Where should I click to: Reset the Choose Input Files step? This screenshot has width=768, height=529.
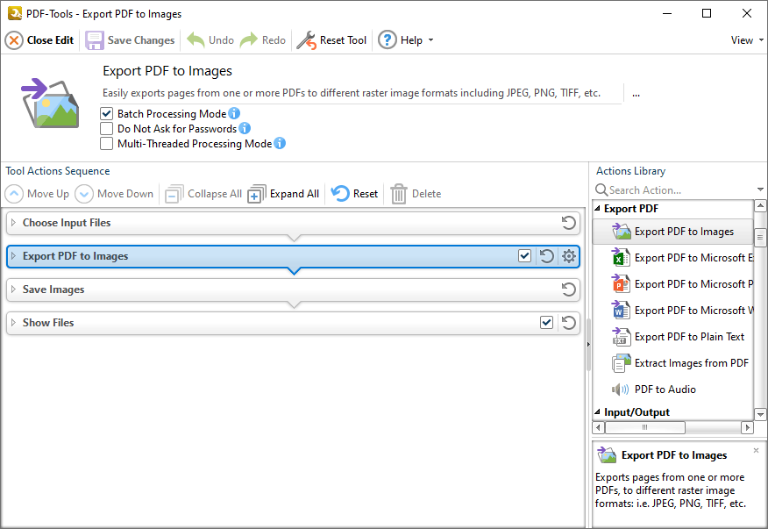(568, 223)
